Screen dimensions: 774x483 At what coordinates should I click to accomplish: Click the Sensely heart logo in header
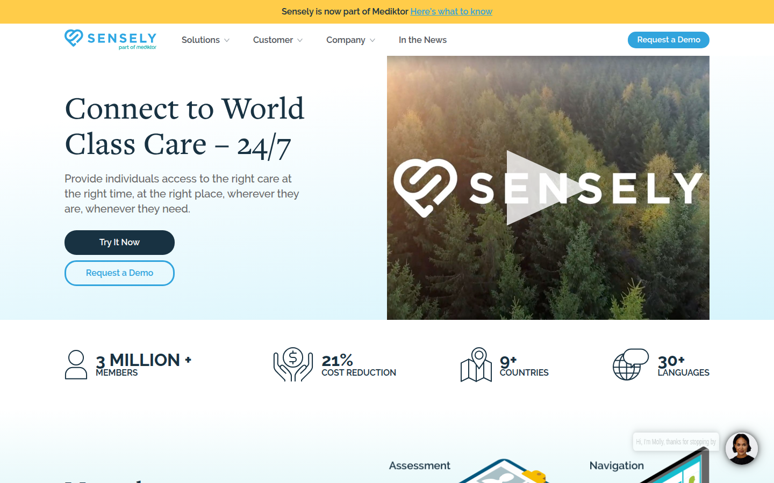coord(74,38)
